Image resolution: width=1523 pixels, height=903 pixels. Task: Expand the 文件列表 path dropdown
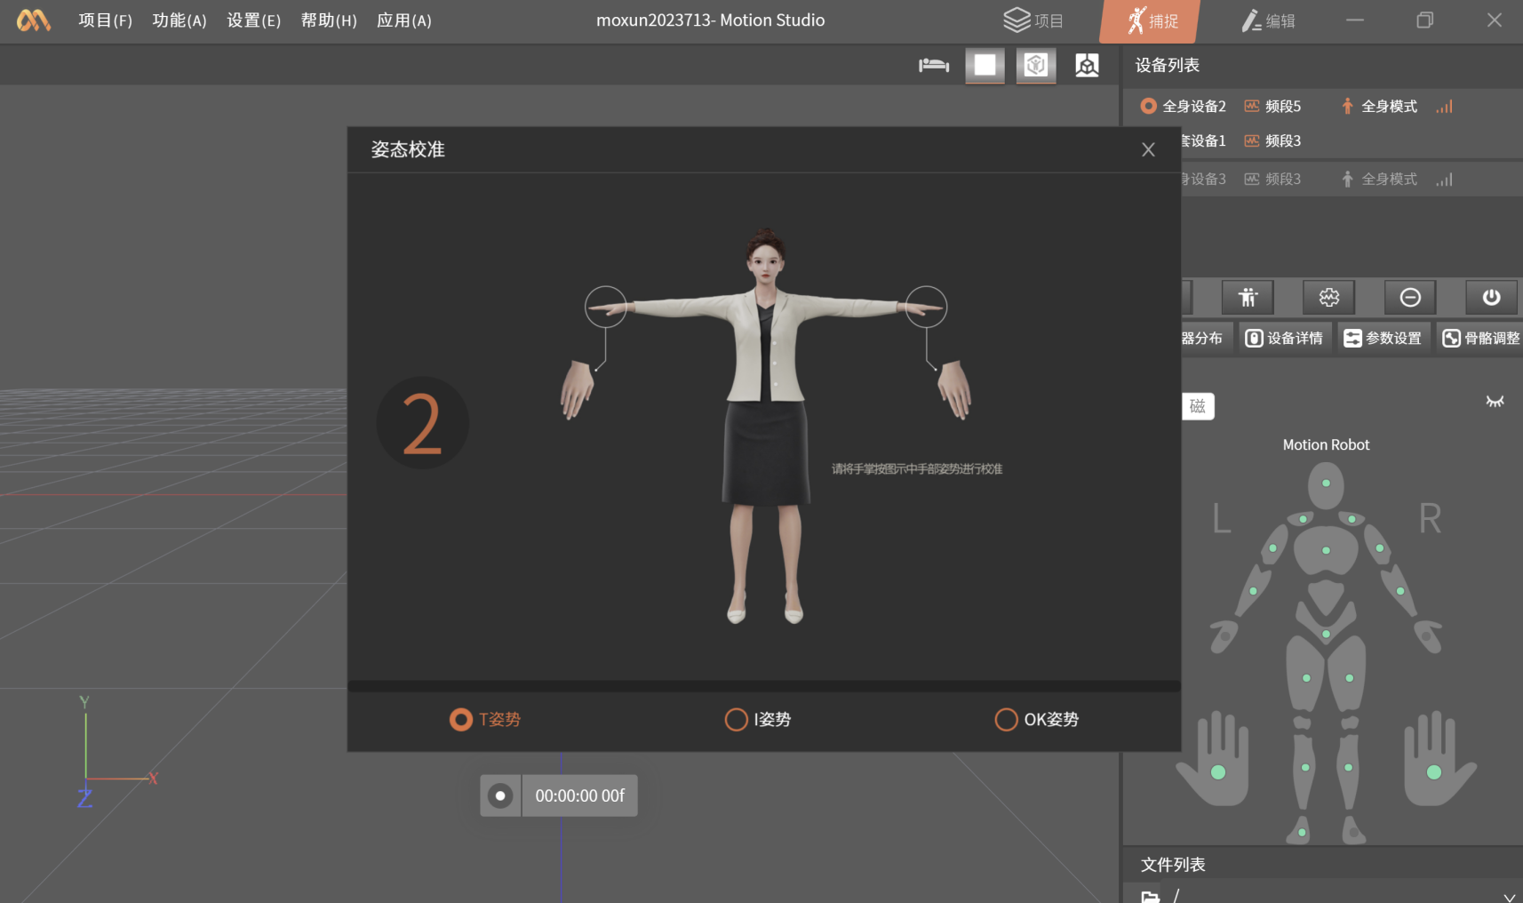pos(1508,896)
